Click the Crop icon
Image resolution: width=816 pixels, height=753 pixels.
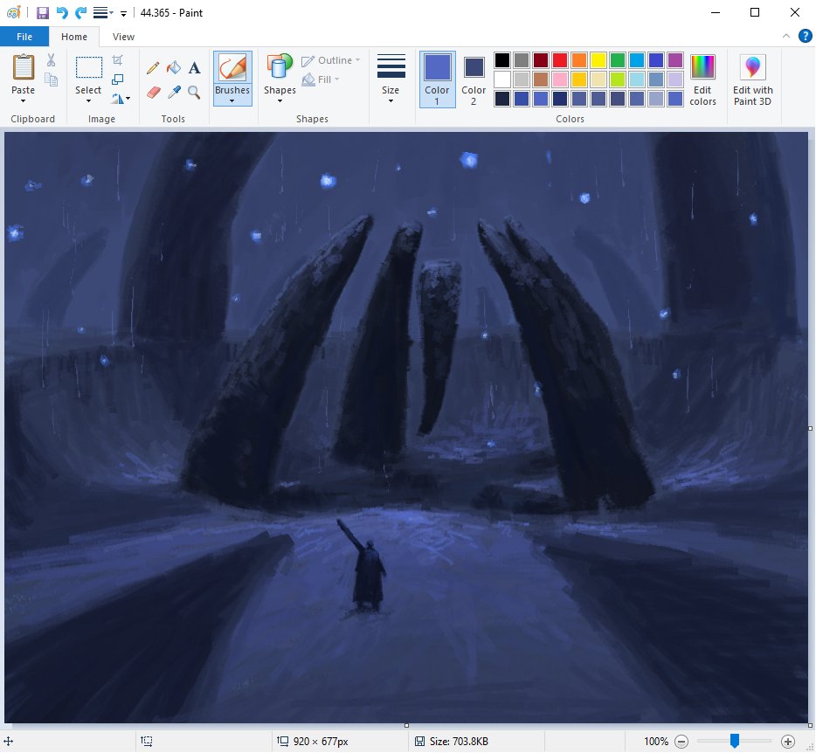(x=118, y=60)
